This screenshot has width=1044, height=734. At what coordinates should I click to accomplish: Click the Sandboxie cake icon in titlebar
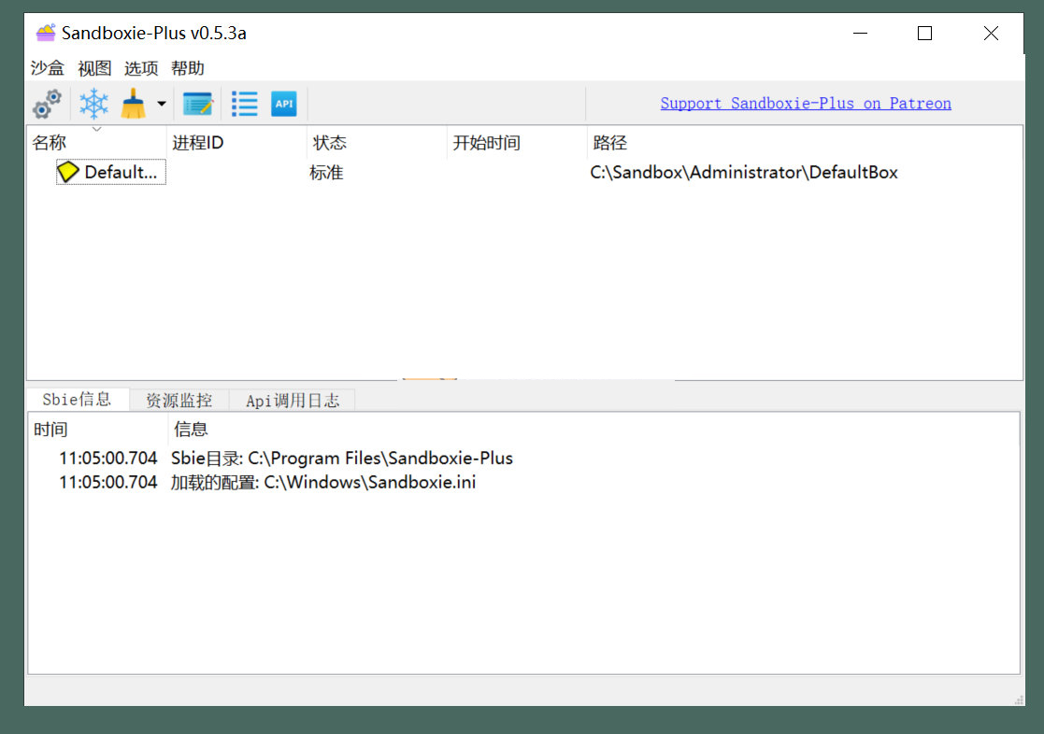45,31
